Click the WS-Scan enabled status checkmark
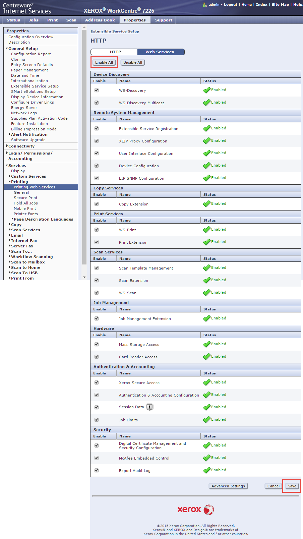 tap(206, 293)
